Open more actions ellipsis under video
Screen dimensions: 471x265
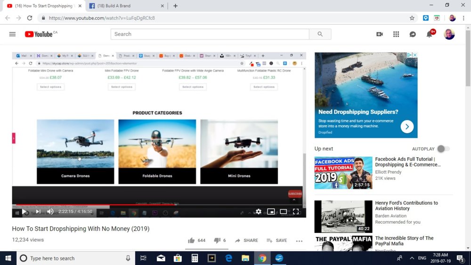tap(299, 241)
